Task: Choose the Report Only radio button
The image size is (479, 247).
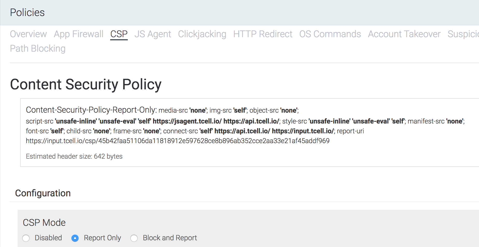Action: click(75, 238)
